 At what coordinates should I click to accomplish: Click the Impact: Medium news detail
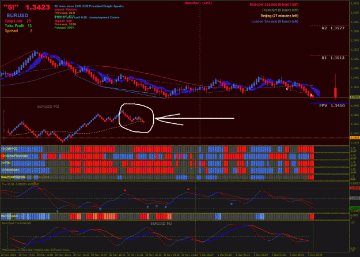point(66,10)
